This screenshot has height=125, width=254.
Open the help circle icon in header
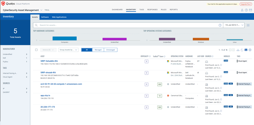tap(246, 10)
